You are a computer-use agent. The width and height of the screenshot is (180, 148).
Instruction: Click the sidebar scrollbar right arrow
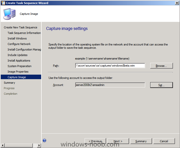coord(39,145)
